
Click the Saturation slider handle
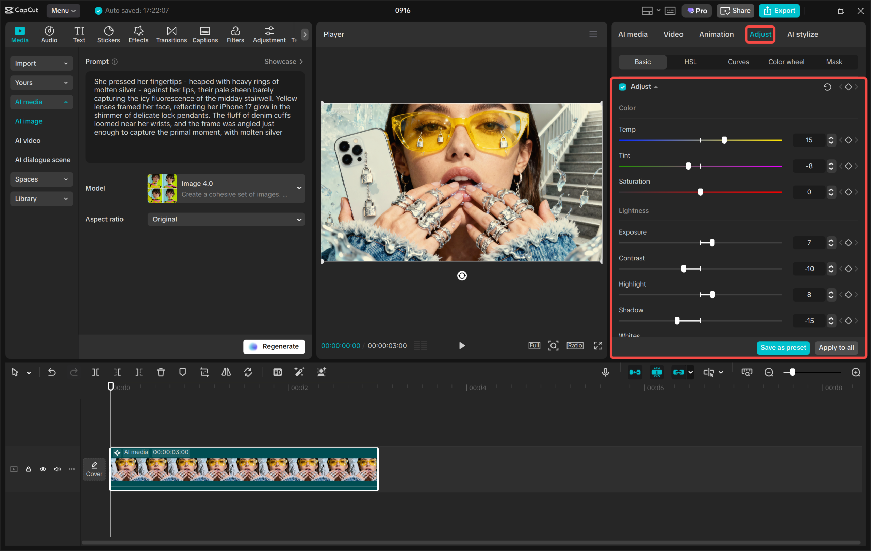700,192
